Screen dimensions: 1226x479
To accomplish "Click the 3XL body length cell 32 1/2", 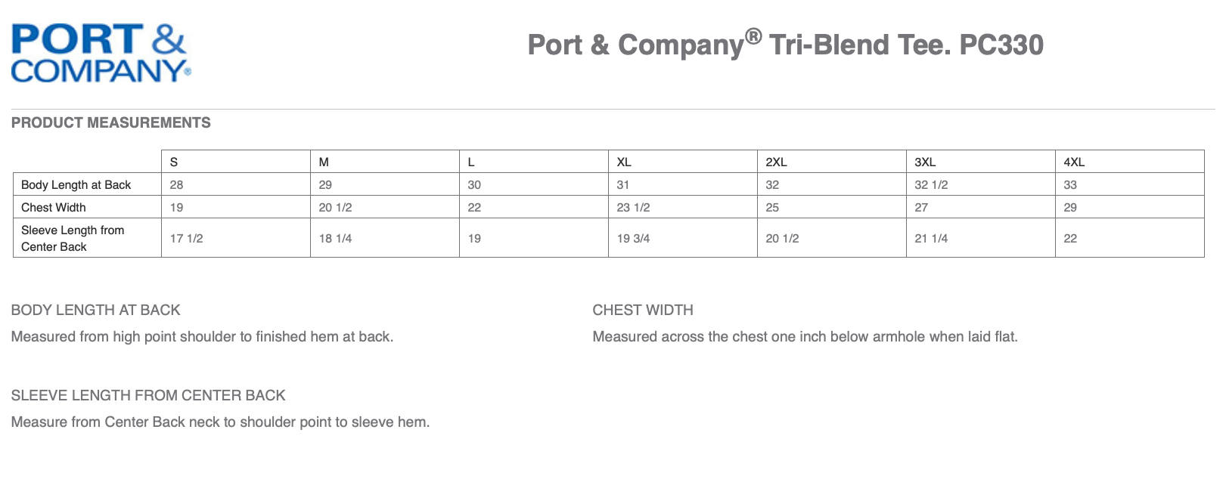I will (931, 184).
